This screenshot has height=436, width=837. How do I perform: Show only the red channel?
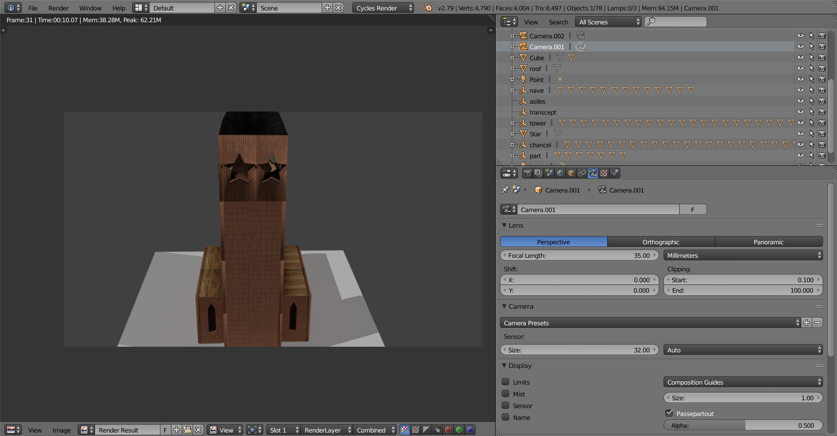448,430
